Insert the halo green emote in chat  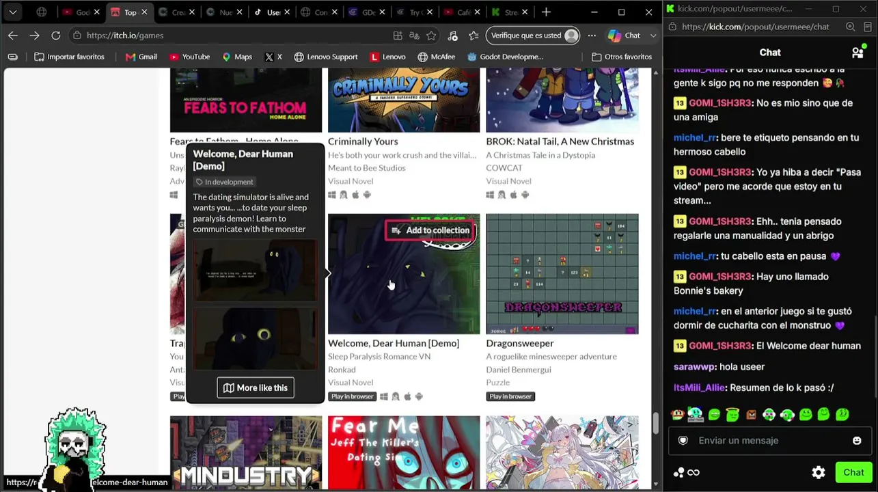(732, 414)
